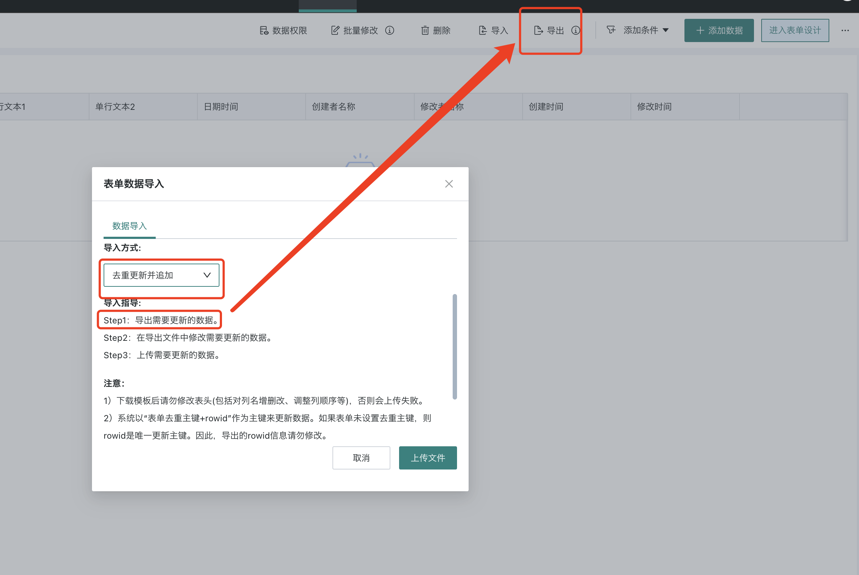Select the 批量修改 batch edit icon
The width and height of the screenshot is (859, 575).
tap(335, 30)
